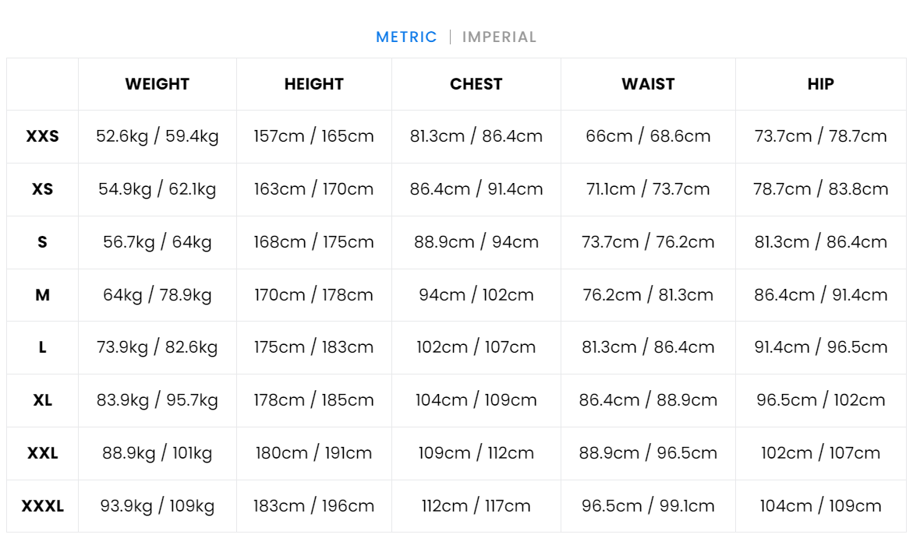Click the 104cm / 109cm chest cell

(x=476, y=400)
